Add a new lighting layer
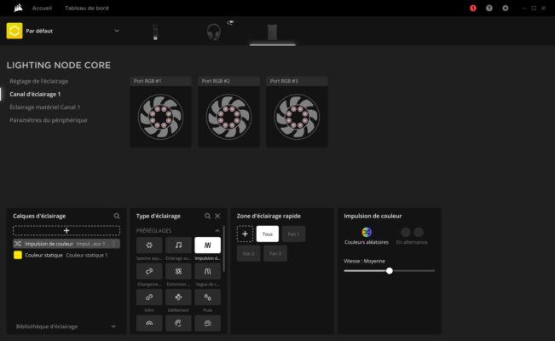The image size is (555, 341). [66, 231]
